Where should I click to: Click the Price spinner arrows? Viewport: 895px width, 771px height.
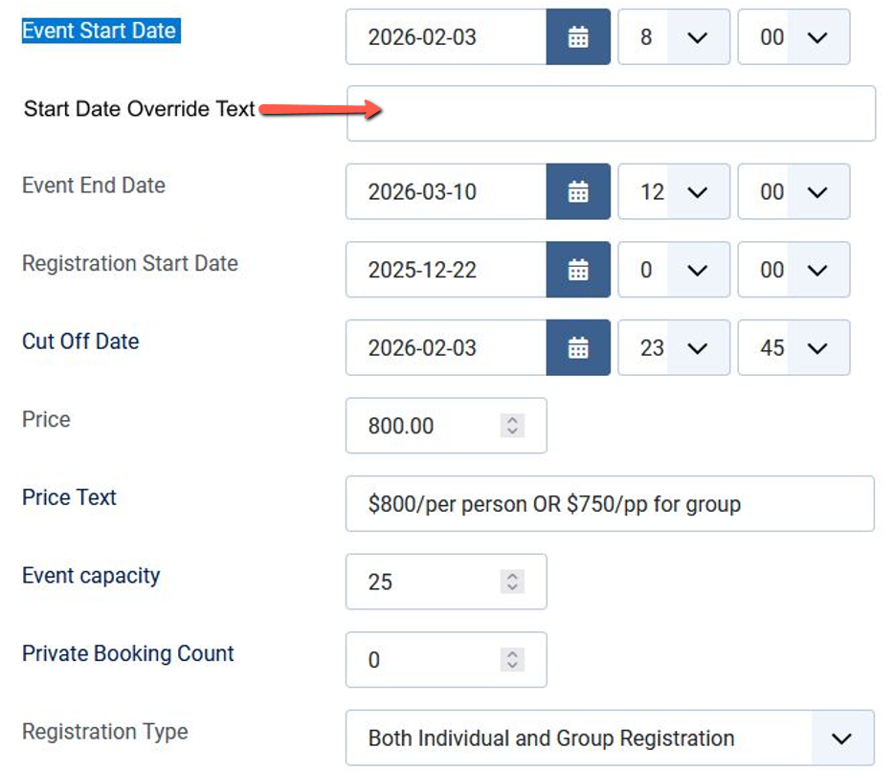[x=513, y=427]
